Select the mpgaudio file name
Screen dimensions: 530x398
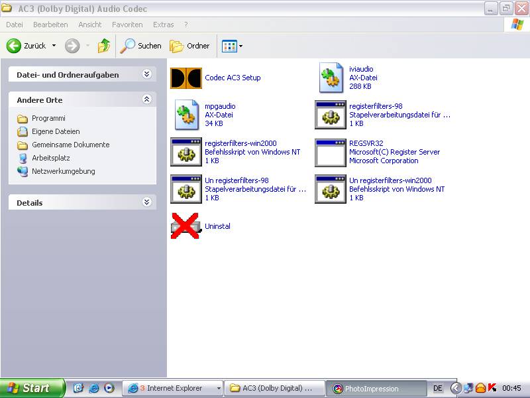pos(220,106)
